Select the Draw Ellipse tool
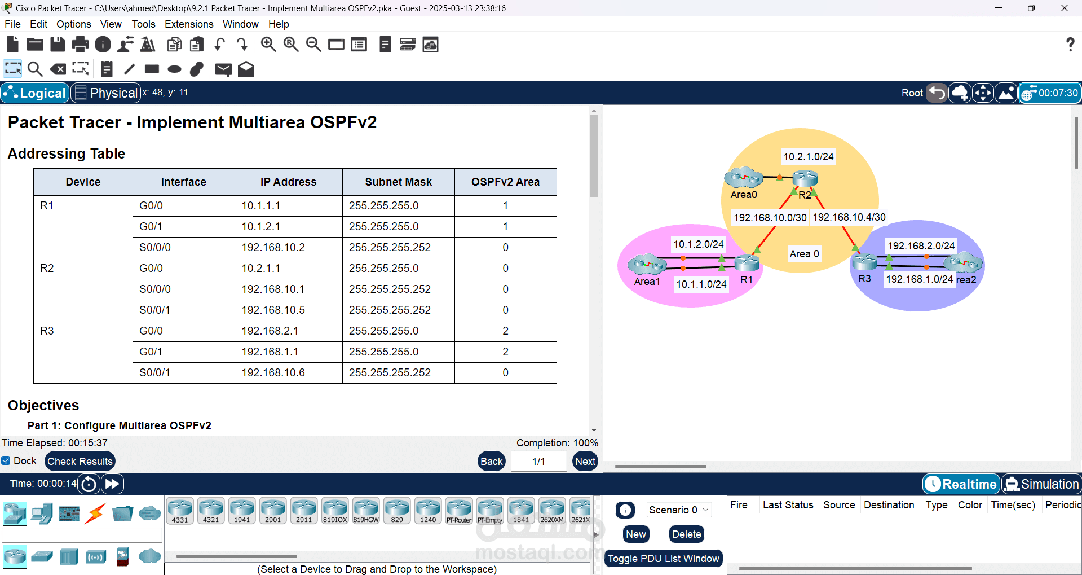Image resolution: width=1082 pixels, height=575 pixels. [x=174, y=69]
